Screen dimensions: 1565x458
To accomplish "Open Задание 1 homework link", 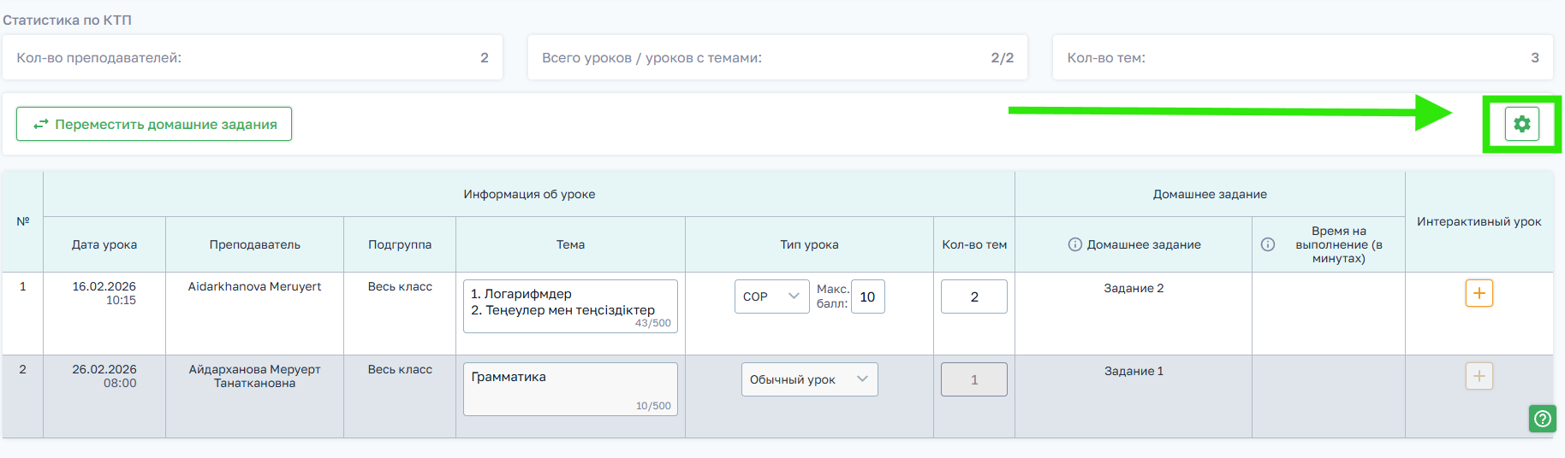I will 1134,372.
